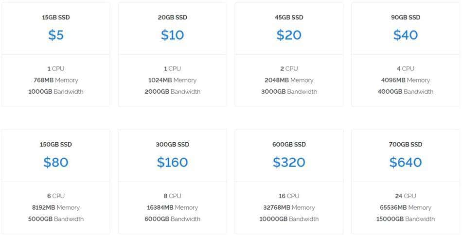Choose the 600GB SSD plan heading
Screen dimensions: 462x235
point(289,144)
